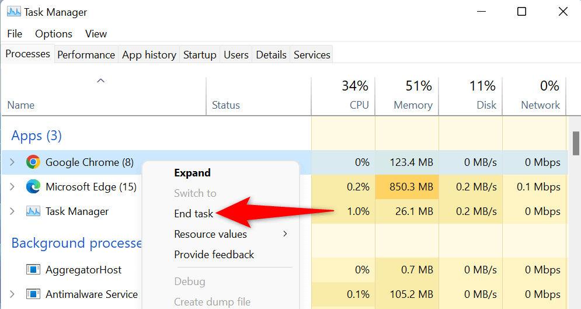Choose End task from context menu

pos(194,214)
